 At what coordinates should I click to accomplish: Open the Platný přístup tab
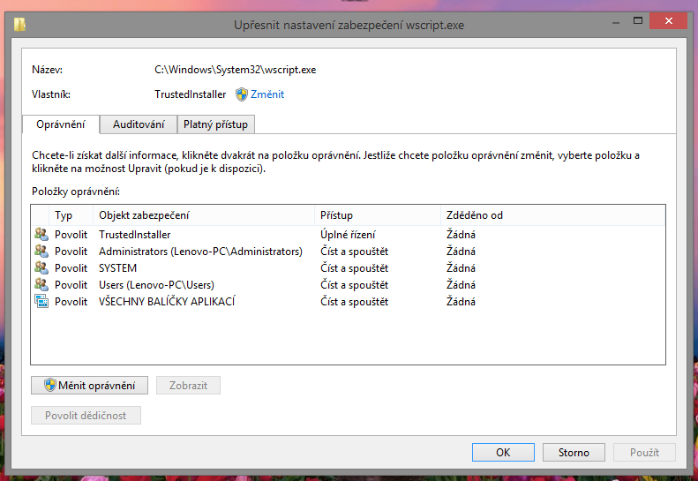215,124
